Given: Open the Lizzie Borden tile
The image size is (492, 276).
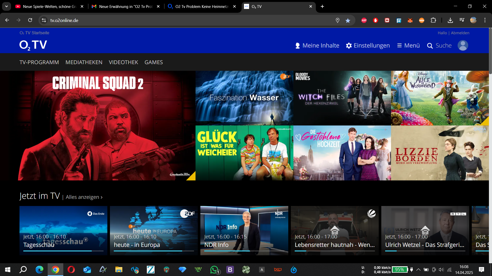Looking at the screenshot, I should pos(440,153).
